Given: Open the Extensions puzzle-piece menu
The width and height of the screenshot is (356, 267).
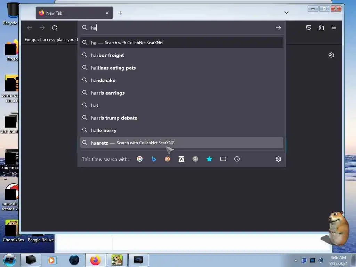Looking at the screenshot, I should pyautogui.click(x=321, y=28).
